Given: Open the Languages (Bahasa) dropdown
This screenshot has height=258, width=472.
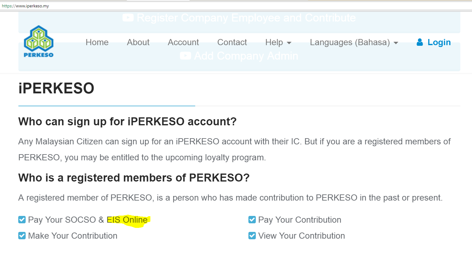Looking at the screenshot, I should 354,42.
